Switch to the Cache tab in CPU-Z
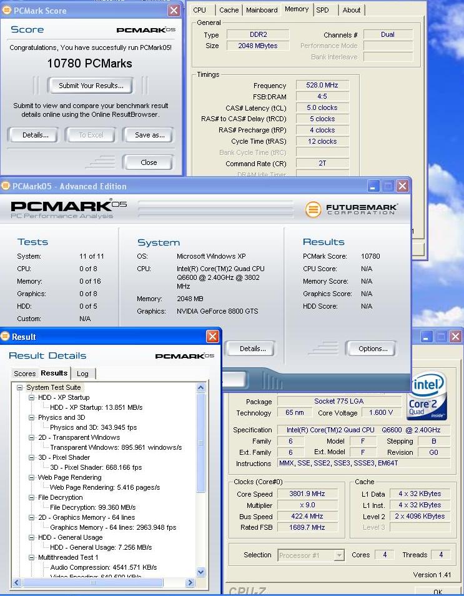 click(x=229, y=10)
